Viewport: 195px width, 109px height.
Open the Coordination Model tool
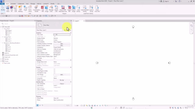pos(37,9)
